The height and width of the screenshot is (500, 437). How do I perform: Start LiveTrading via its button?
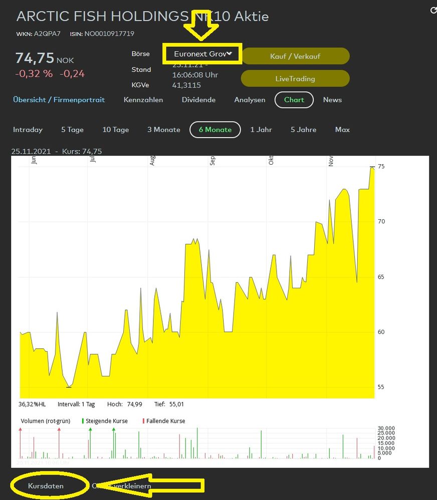(295, 79)
